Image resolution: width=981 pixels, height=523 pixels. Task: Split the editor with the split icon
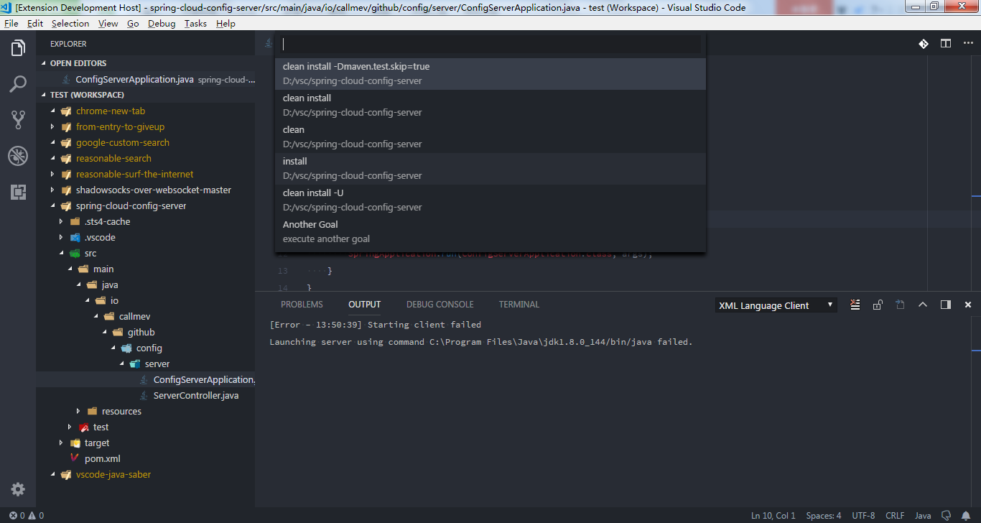pyautogui.click(x=946, y=44)
